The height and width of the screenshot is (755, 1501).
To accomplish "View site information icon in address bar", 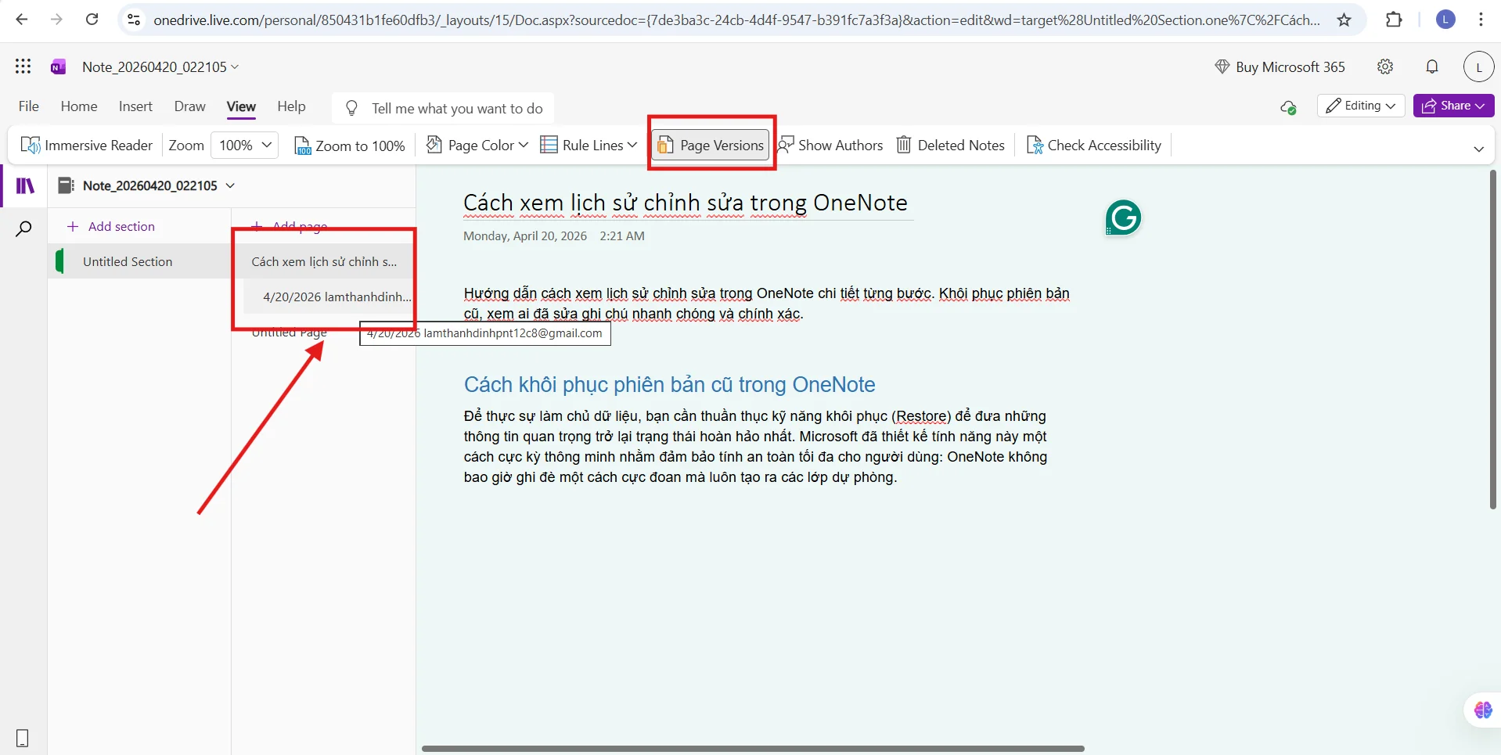I will (x=134, y=20).
